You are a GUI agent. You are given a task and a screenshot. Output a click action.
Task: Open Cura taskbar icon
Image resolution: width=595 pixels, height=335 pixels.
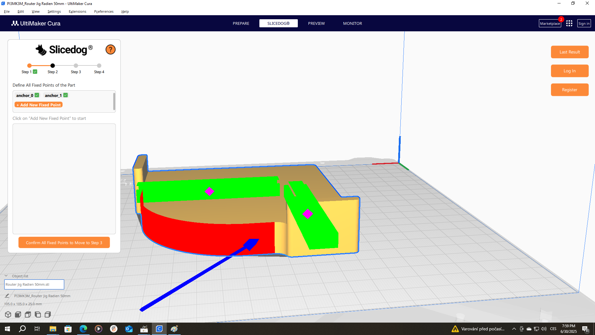[159, 329]
